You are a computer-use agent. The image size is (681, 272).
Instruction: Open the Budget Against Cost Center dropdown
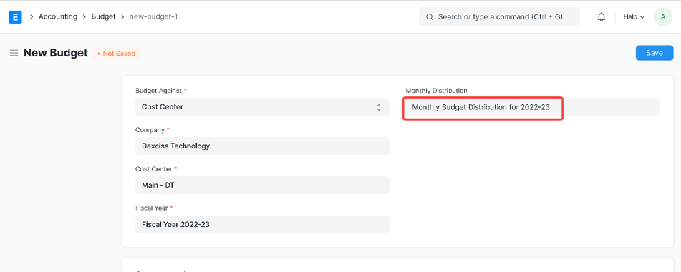[x=262, y=107]
